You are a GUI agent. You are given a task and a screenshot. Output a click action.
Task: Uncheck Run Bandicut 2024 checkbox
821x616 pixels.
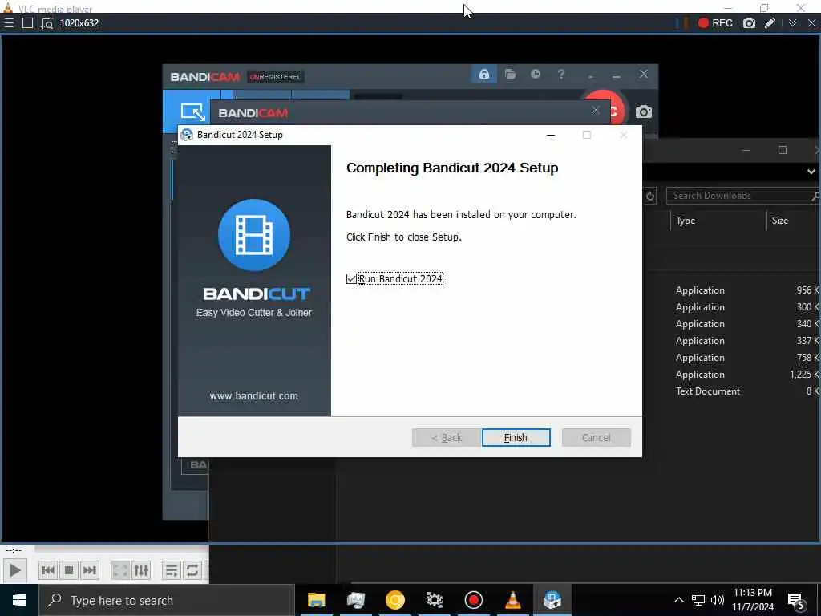pos(351,278)
